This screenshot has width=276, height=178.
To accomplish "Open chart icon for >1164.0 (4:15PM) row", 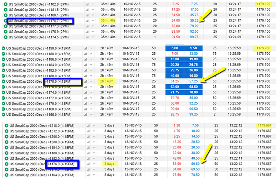I will pyautogui.click(x=88, y=175).
